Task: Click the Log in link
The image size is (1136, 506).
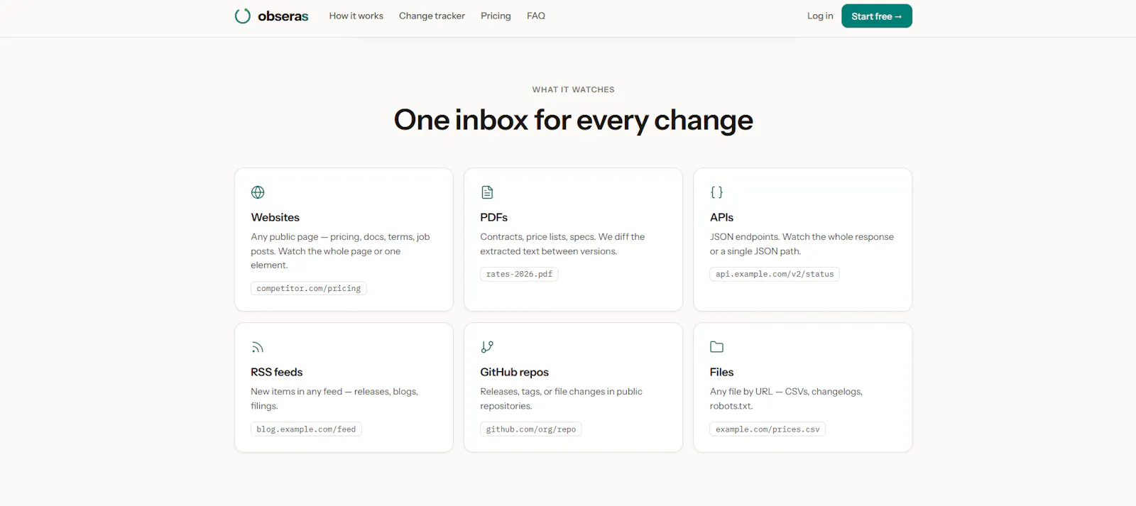Action: (x=820, y=16)
